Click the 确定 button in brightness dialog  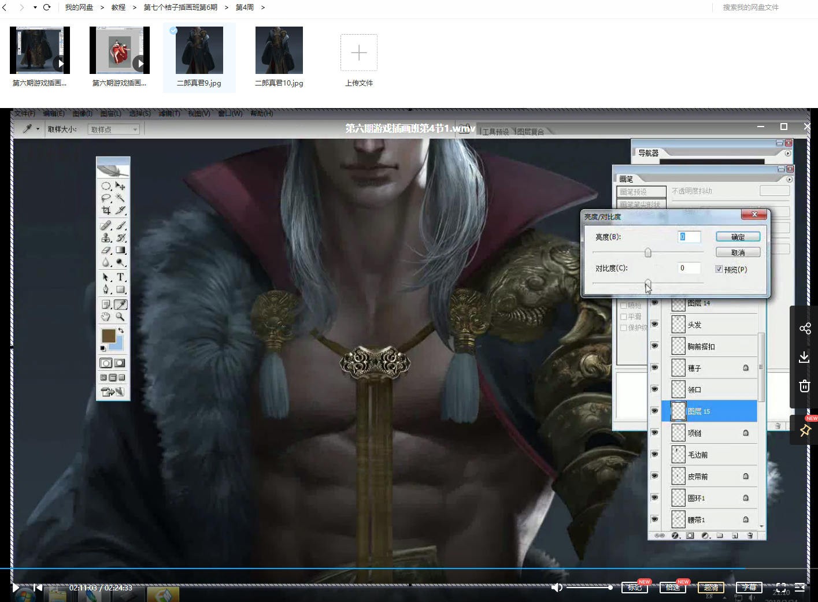(738, 237)
